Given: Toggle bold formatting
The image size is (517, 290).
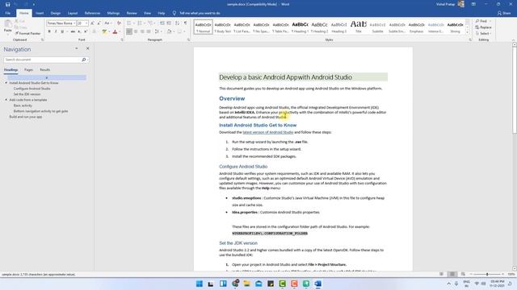Looking at the screenshot, I should 49,31.
